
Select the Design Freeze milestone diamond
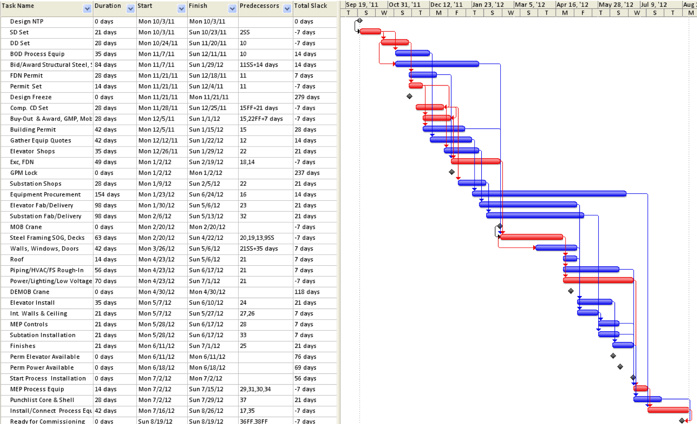[x=409, y=96]
